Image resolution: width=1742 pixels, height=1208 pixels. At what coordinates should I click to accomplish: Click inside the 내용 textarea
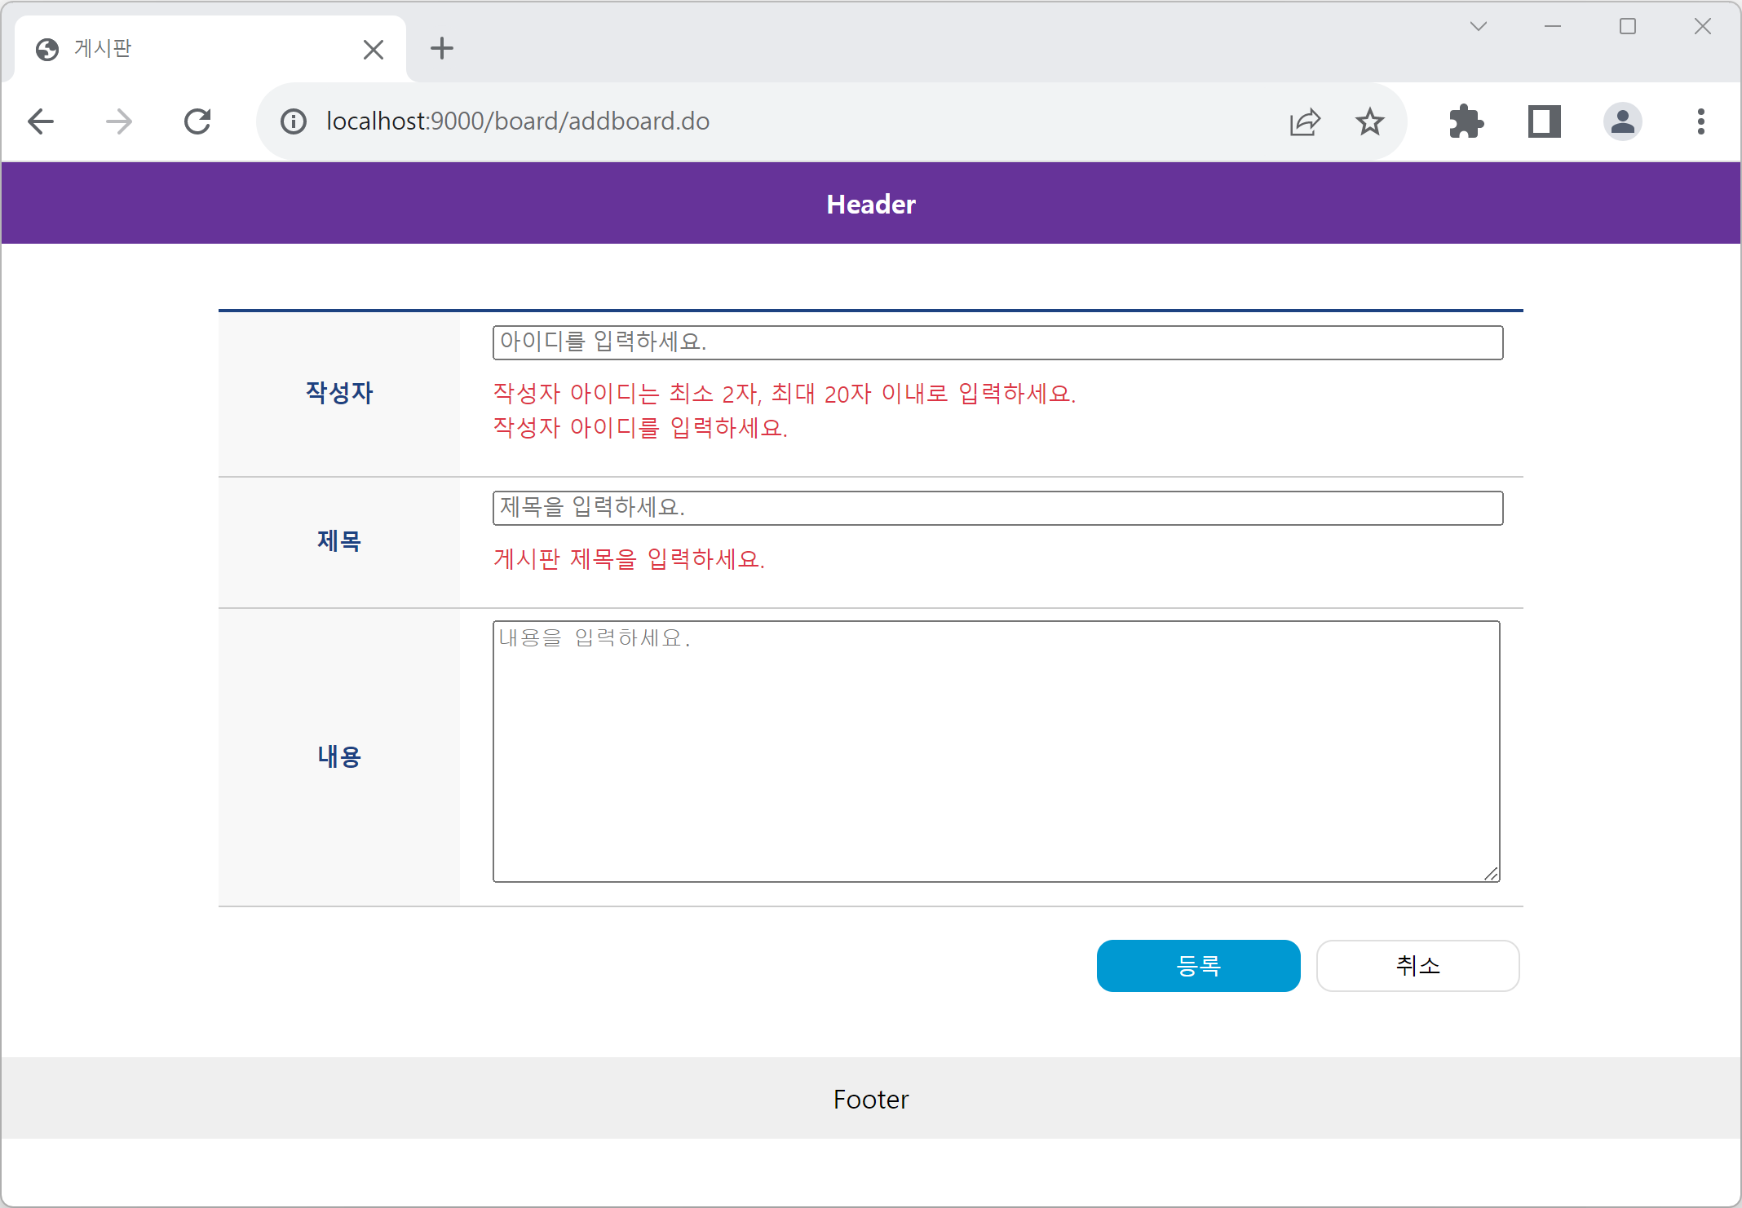pos(995,751)
